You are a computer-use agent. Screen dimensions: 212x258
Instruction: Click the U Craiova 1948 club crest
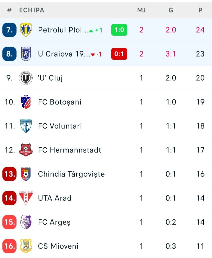point(26,54)
